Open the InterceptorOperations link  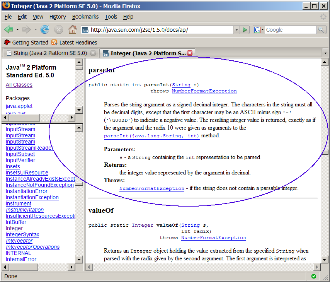pos(32,247)
